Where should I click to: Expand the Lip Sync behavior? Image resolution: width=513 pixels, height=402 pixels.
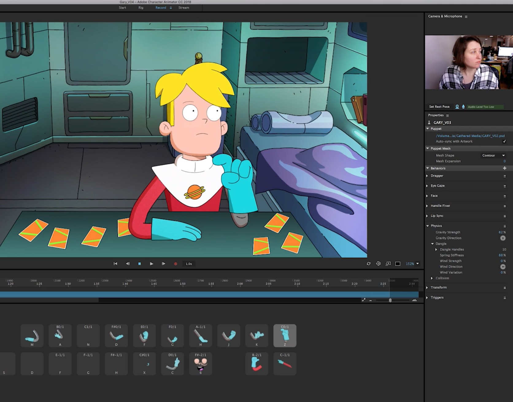click(x=427, y=216)
